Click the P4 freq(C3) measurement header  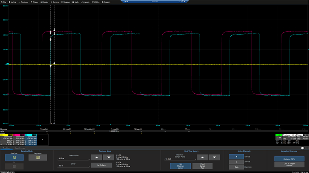coord(114,129)
